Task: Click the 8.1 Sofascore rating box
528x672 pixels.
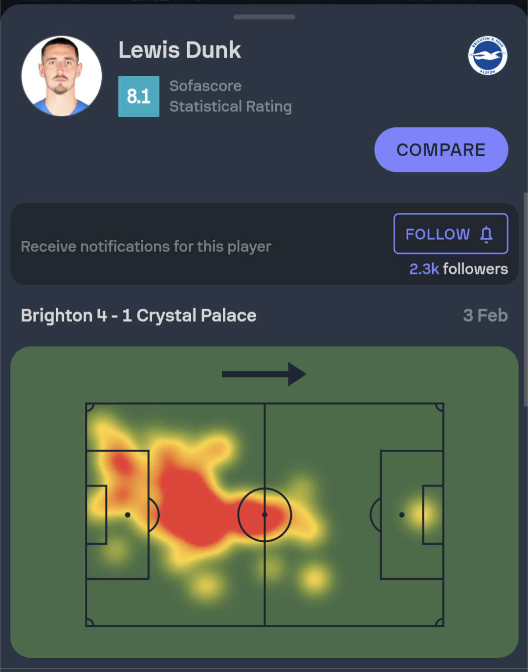Action: pyautogui.click(x=139, y=96)
